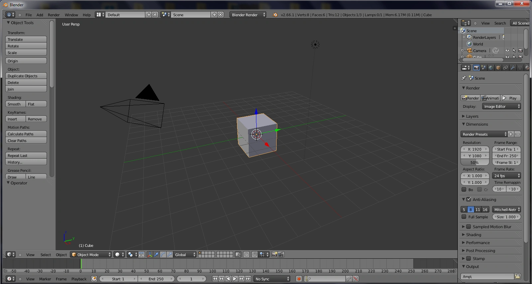Image resolution: width=532 pixels, height=284 pixels.
Task: Toggle Camera renderability icon in outliner
Action: (x=520, y=50)
